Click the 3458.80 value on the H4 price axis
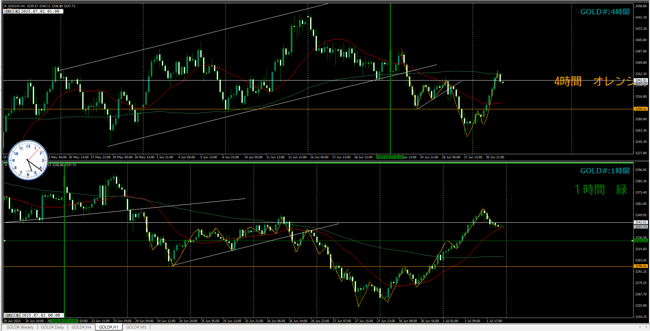The height and width of the screenshot is (331, 650). (641, 6)
